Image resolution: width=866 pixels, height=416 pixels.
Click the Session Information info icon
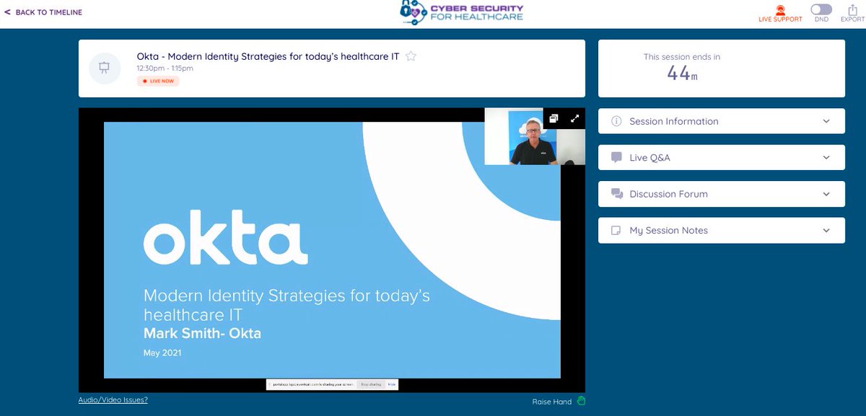pos(616,121)
